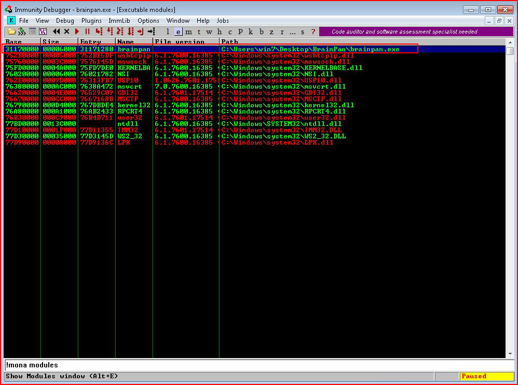Open the Window menu
Screen dimensions: 518x385
coord(178,20)
